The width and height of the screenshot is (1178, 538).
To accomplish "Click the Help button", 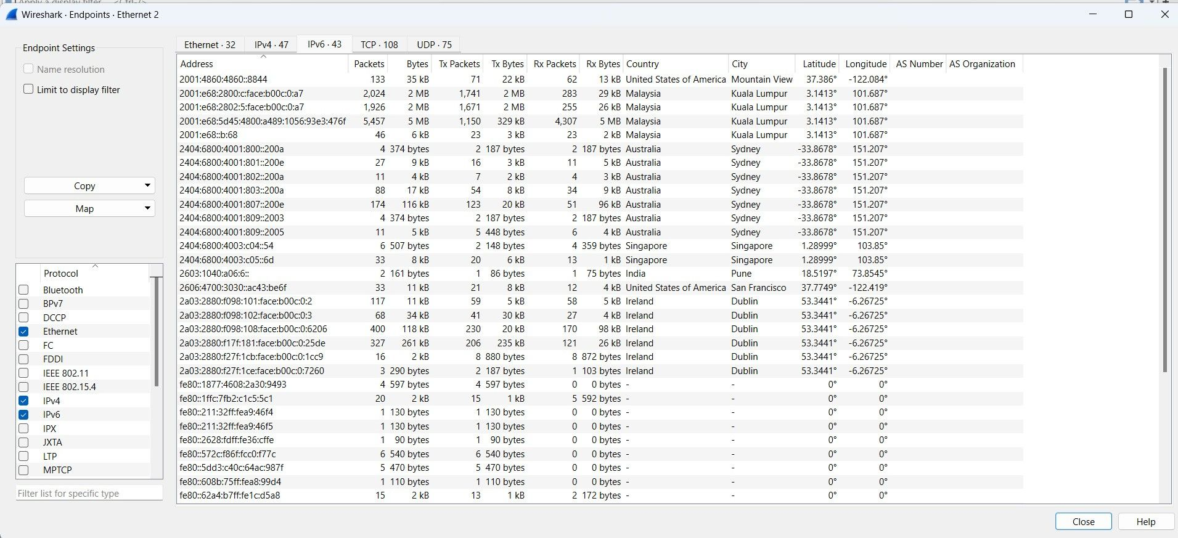I will pos(1145,521).
